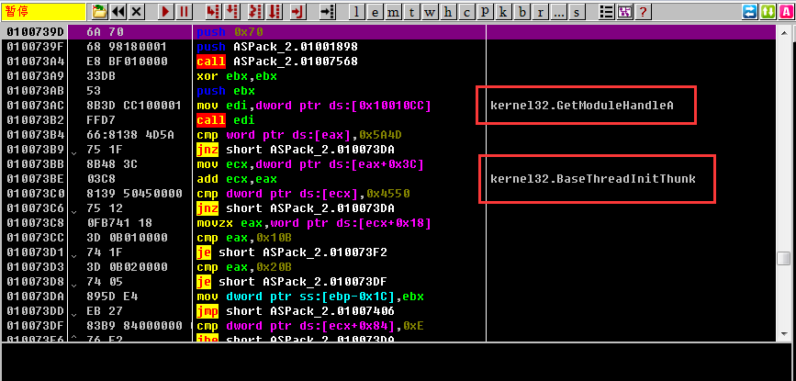Select the kernel32.GetModuleHandleA comment
The height and width of the screenshot is (381, 796).
point(581,106)
